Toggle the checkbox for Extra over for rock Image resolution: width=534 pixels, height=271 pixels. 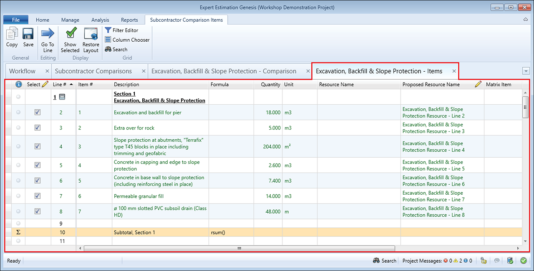click(x=38, y=128)
